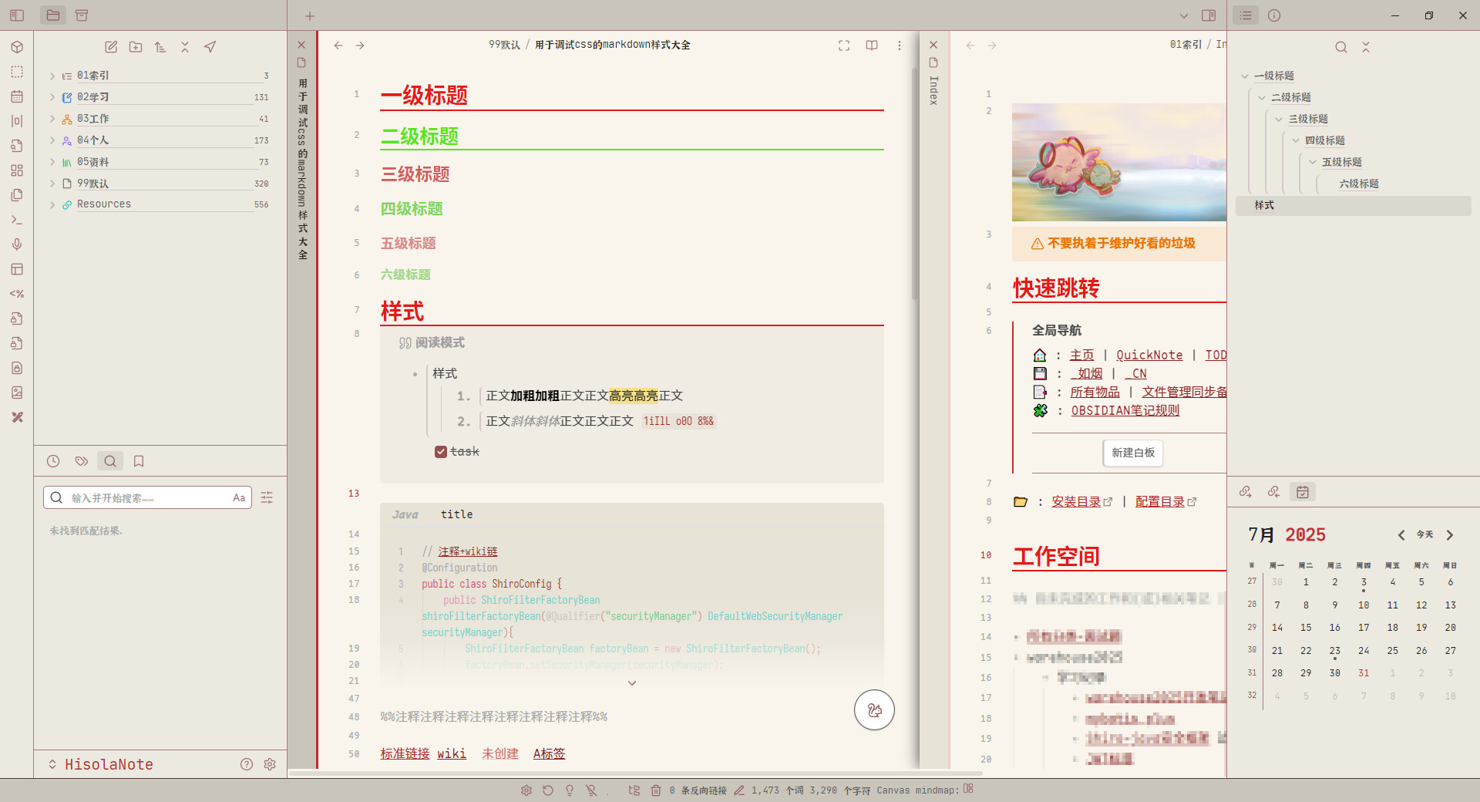Focus the search input field

coord(146,497)
